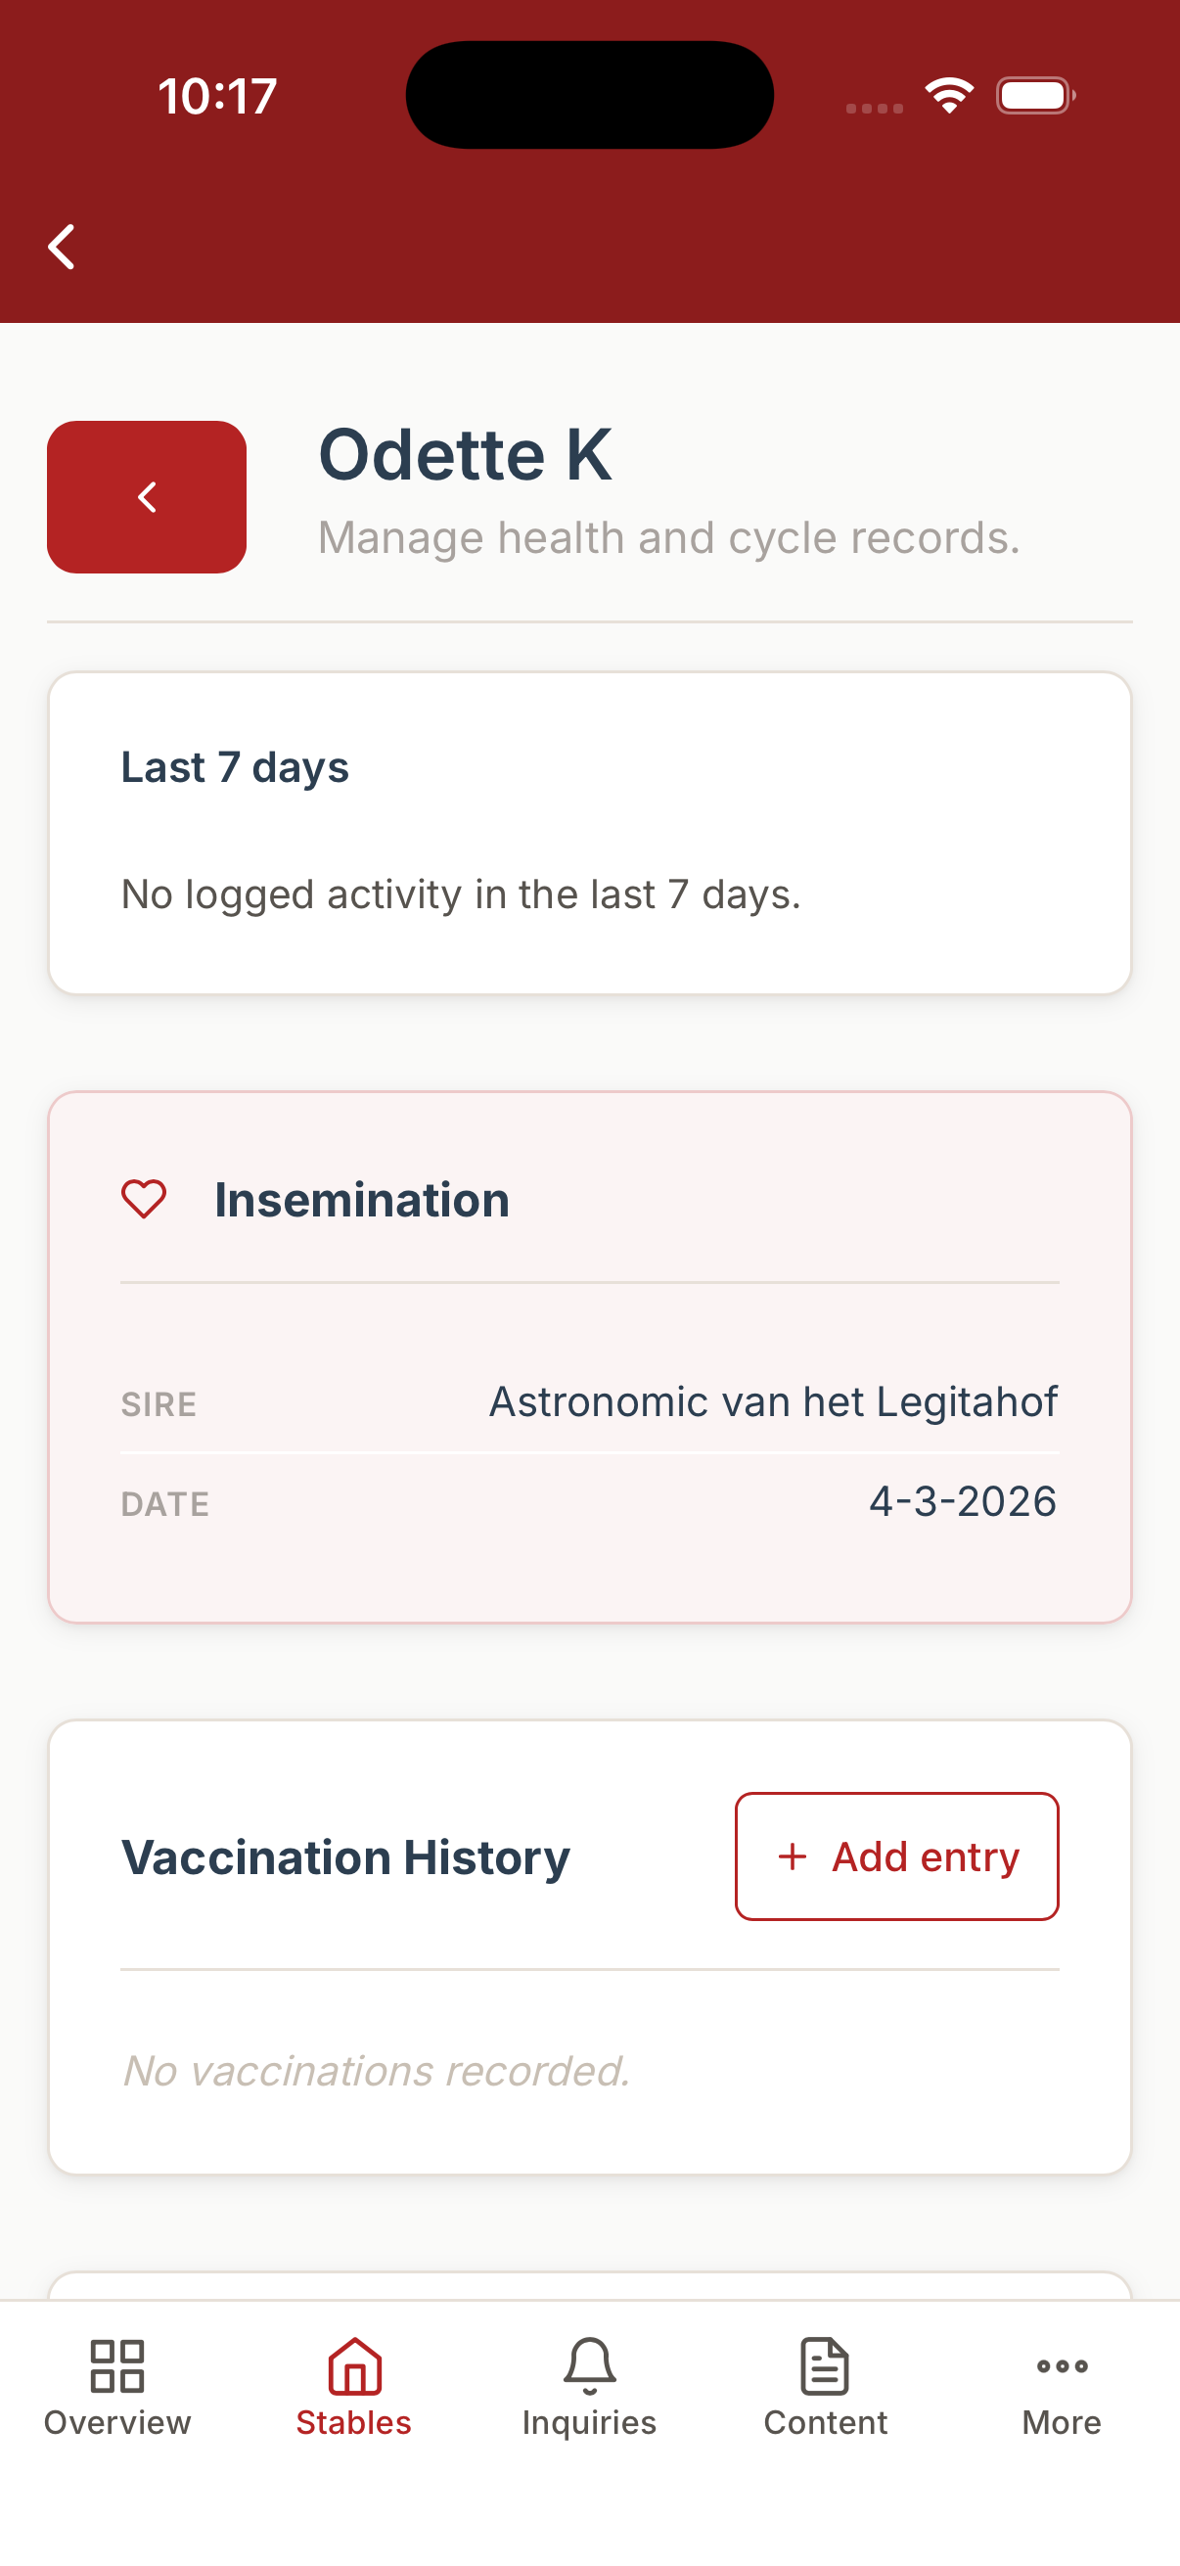Tap the Wi-Fi status icon
This screenshot has width=1180, height=2566.
click(949, 96)
